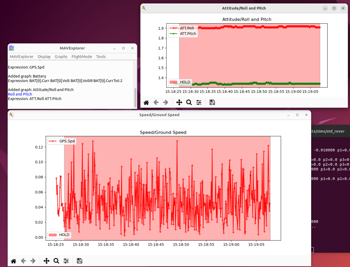This screenshot has height=267, width=350.
Task: Go back to previous view in Ground Speed plot
Action: point(23,261)
